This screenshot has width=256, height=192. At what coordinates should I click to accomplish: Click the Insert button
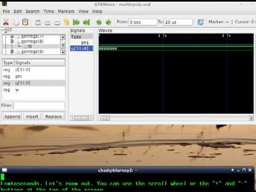32,117
